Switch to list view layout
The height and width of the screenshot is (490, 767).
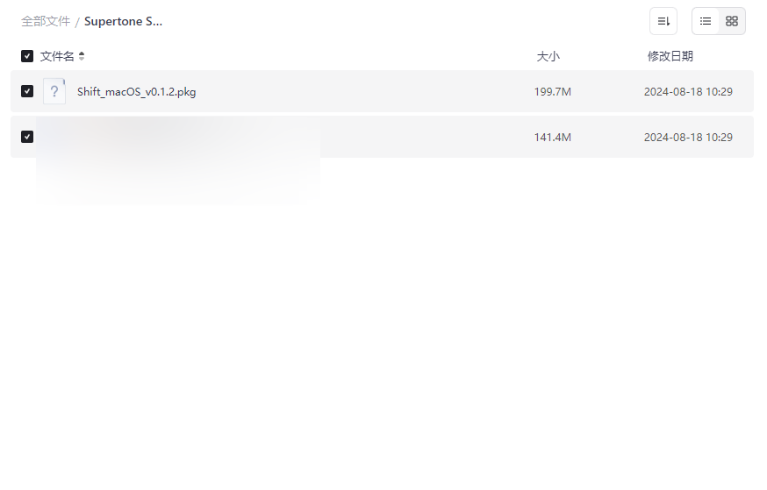706,21
